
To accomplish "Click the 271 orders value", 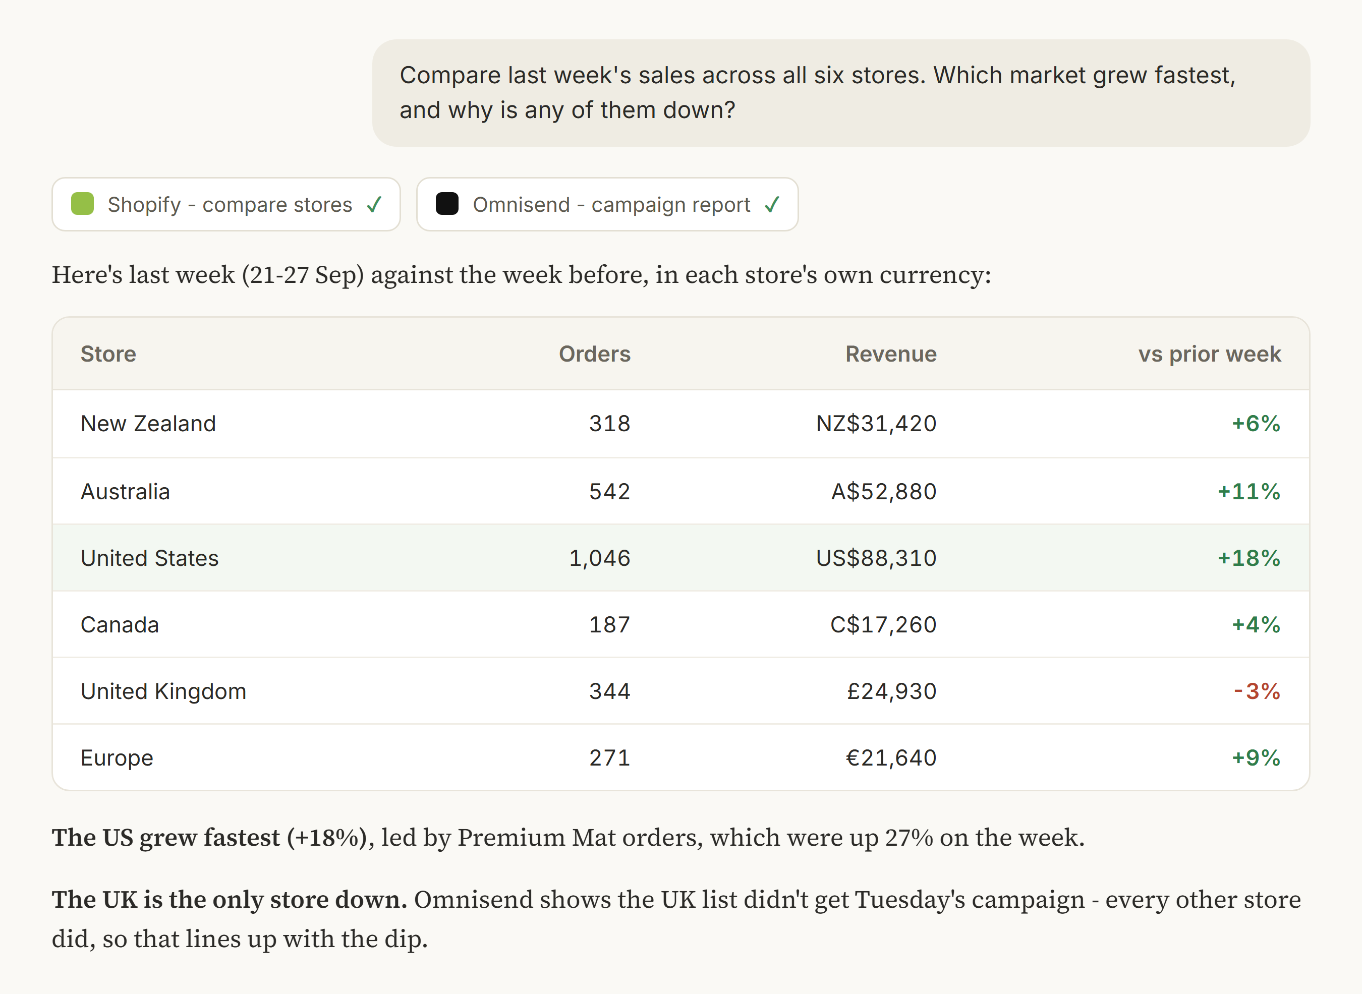I will point(610,757).
